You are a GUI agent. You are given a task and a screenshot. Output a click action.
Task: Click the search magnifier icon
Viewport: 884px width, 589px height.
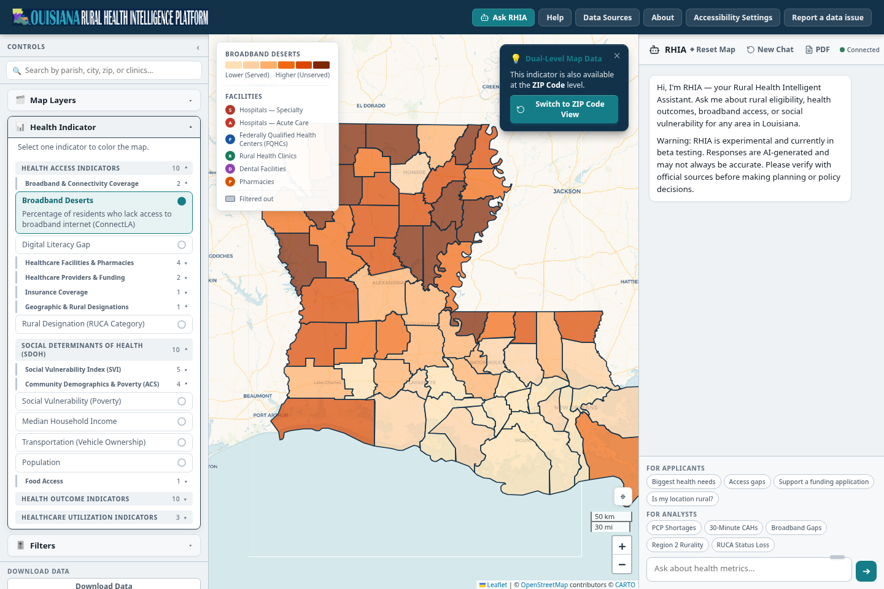(x=17, y=71)
